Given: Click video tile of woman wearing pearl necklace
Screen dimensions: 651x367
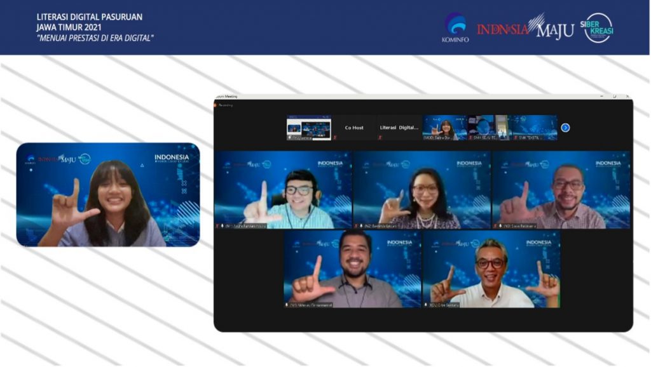Looking at the screenshot, I should click(422, 189).
